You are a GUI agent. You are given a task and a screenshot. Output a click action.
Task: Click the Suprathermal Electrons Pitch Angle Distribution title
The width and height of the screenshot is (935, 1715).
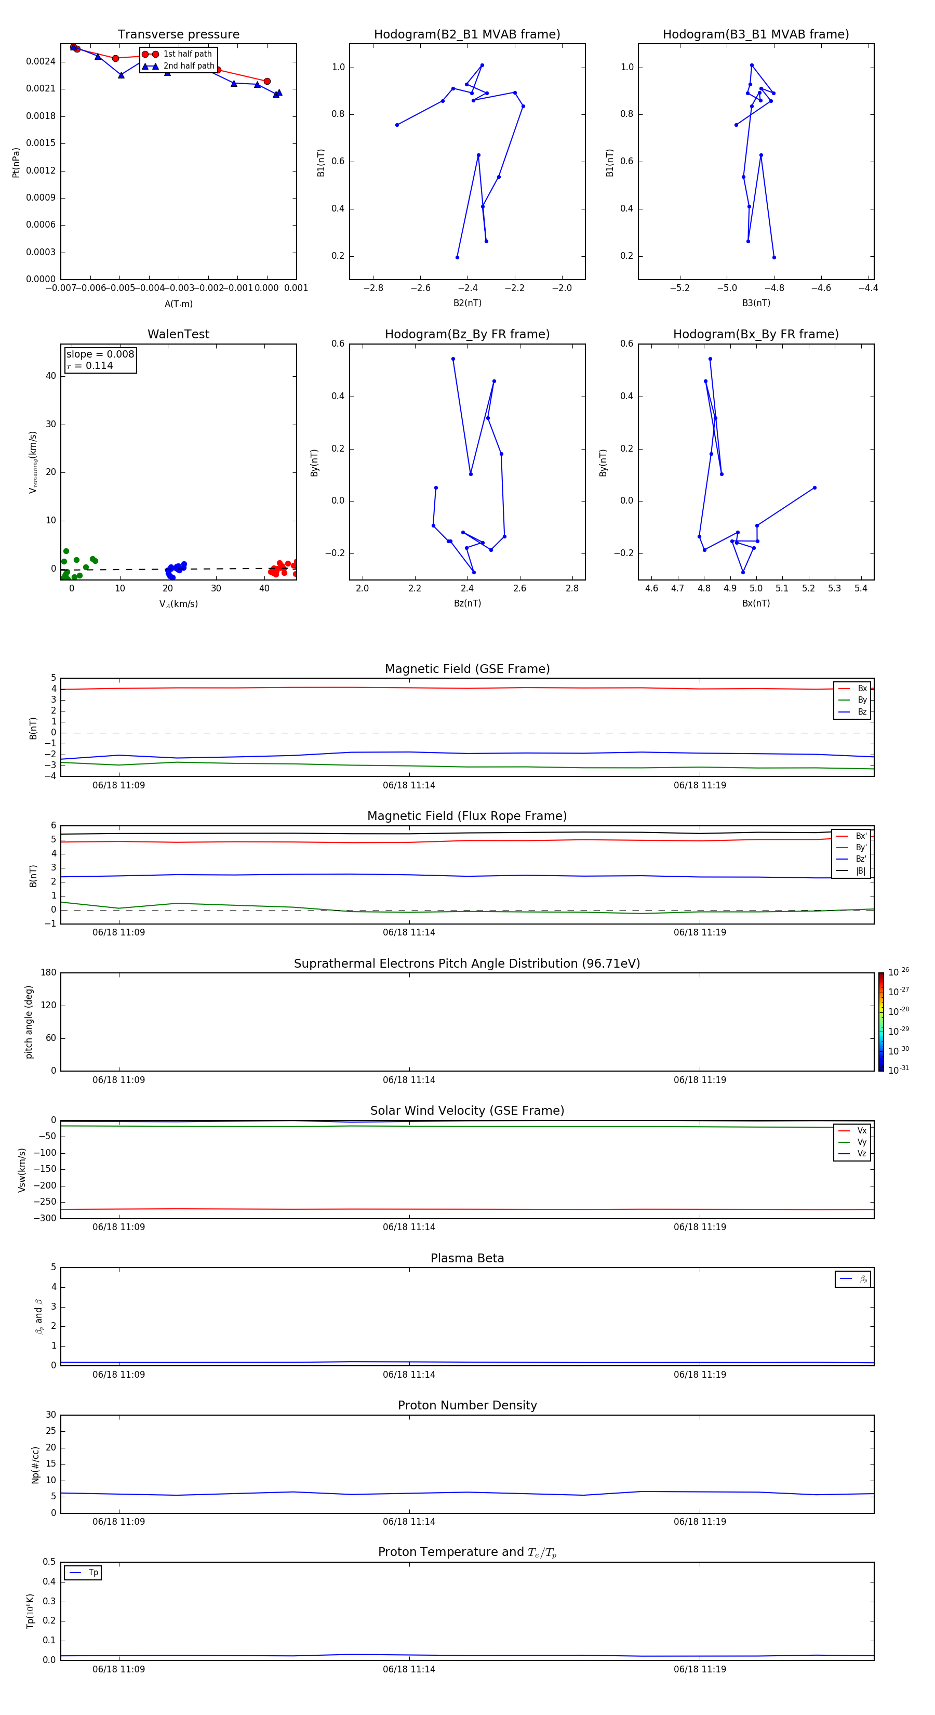467,964
